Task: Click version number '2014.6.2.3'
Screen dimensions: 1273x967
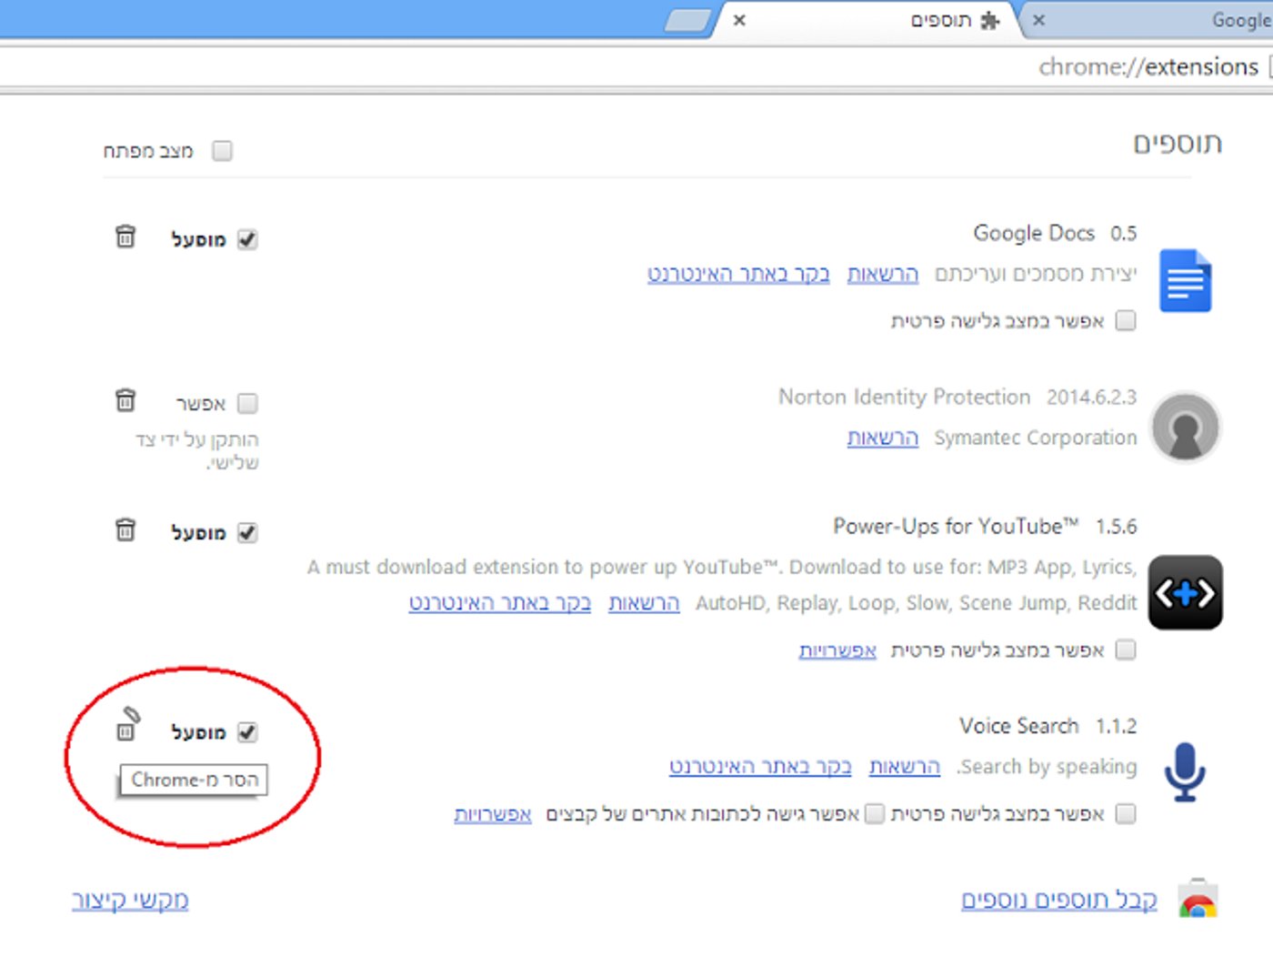Action: [x=1092, y=398]
